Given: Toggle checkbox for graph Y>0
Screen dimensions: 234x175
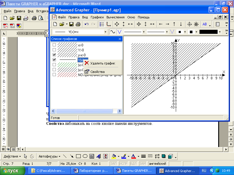Looking at the screenshot, I should (54, 50).
